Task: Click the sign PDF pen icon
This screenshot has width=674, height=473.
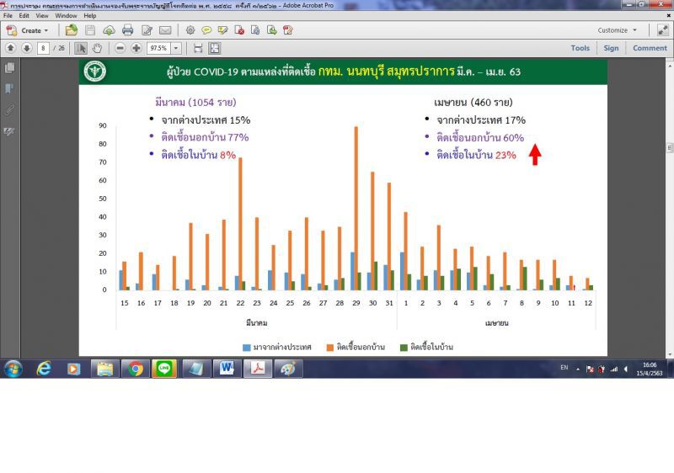Action: coord(288,30)
